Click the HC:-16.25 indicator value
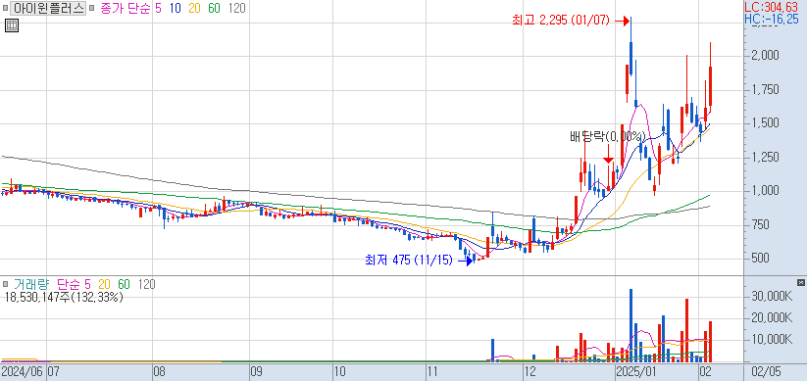 (772, 19)
